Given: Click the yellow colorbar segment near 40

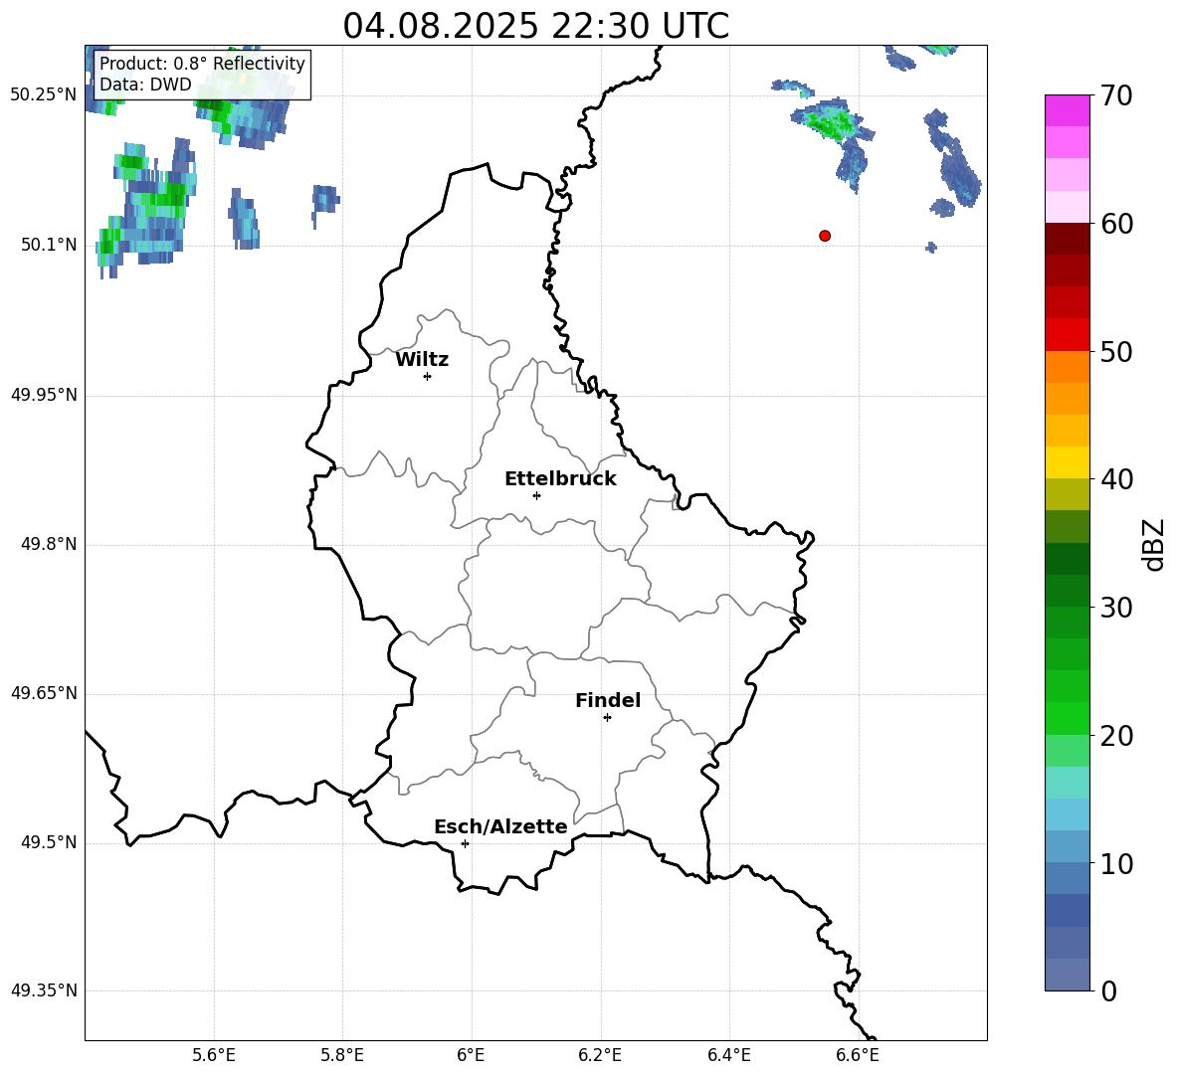Looking at the screenshot, I should 1067,462.
